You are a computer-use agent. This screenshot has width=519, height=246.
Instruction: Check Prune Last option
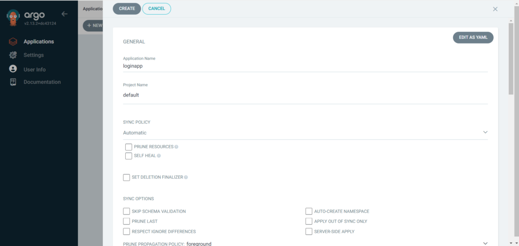[x=126, y=221]
